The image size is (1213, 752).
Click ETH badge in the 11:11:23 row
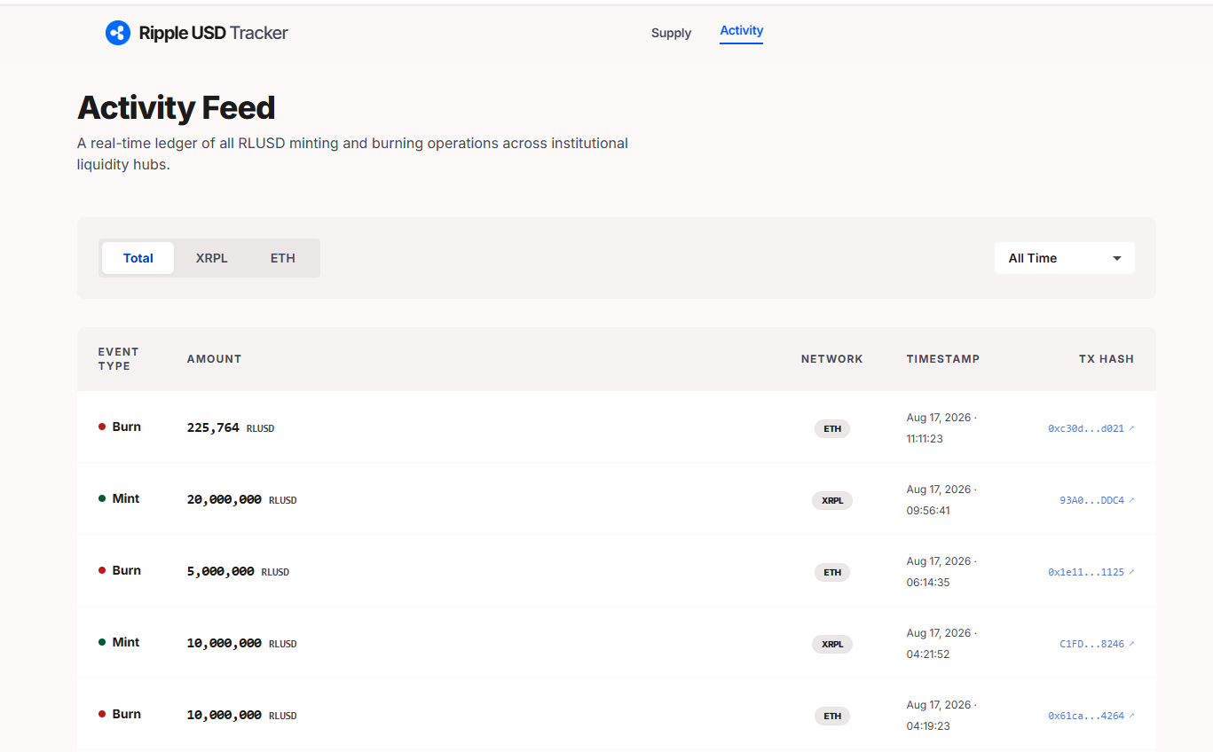(832, 428)
